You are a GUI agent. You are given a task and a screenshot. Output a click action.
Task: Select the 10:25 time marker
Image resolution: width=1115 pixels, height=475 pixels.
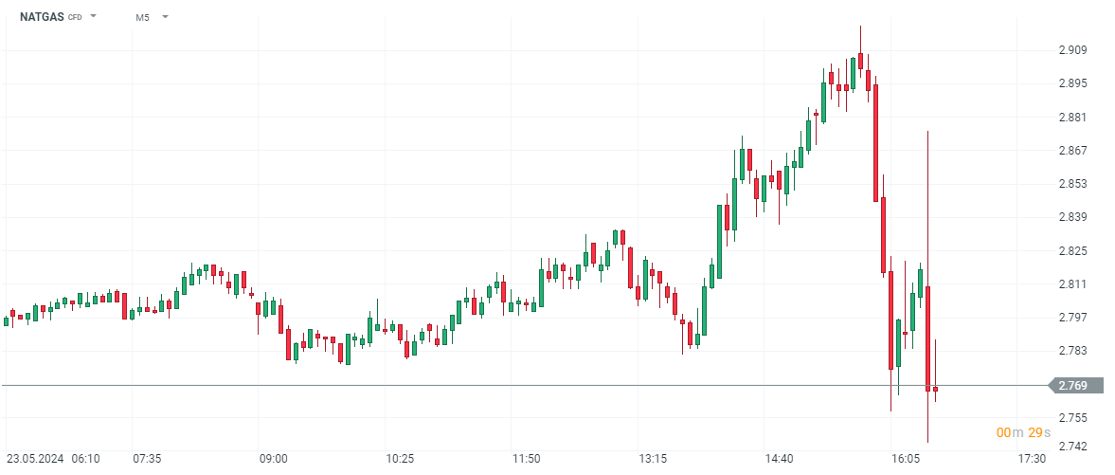400,459
